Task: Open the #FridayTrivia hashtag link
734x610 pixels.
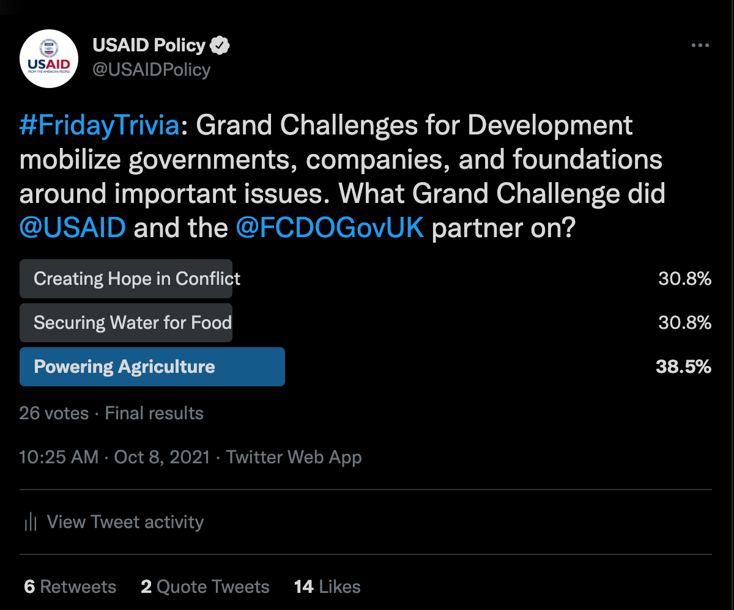Action: pyautogui.click(x=100, y=125)
